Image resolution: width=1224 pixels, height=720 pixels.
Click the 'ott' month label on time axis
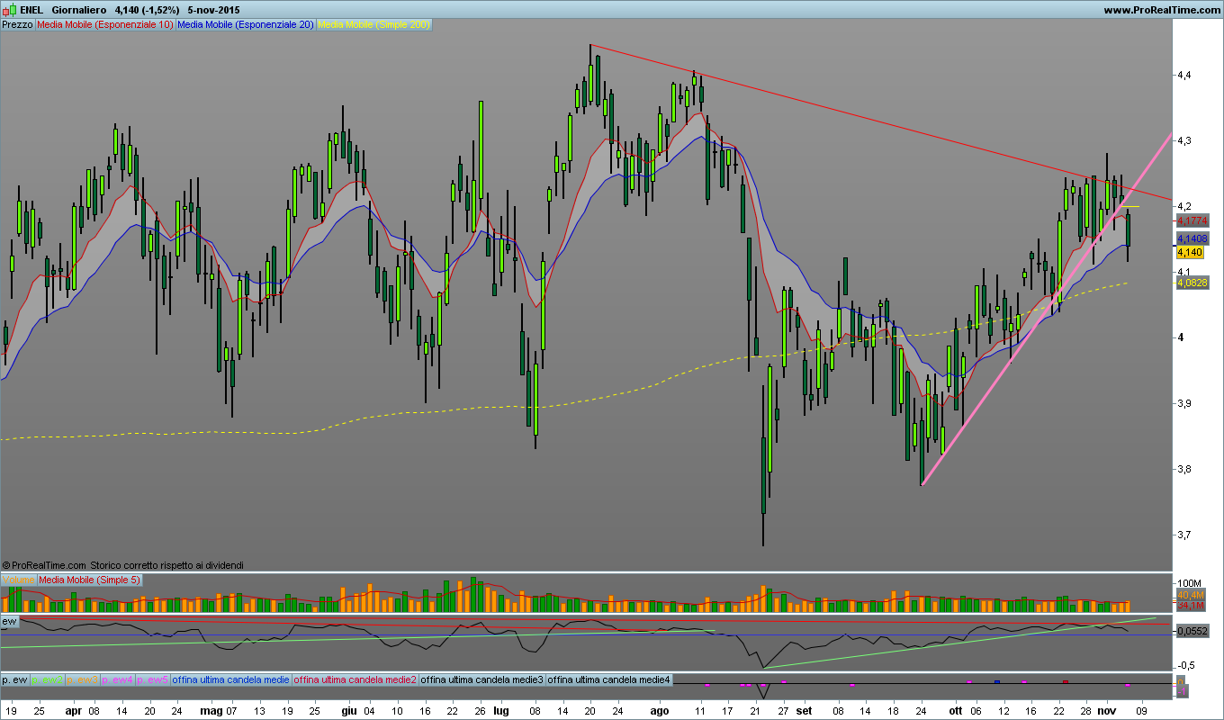[x=956, y=711]
